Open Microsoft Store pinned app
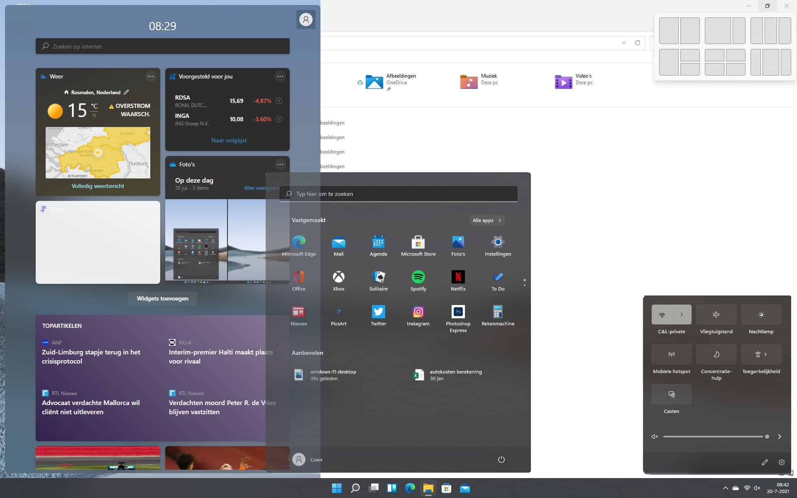Image resolution: width=797 pixels, height=498 pixels. (418, 246)
